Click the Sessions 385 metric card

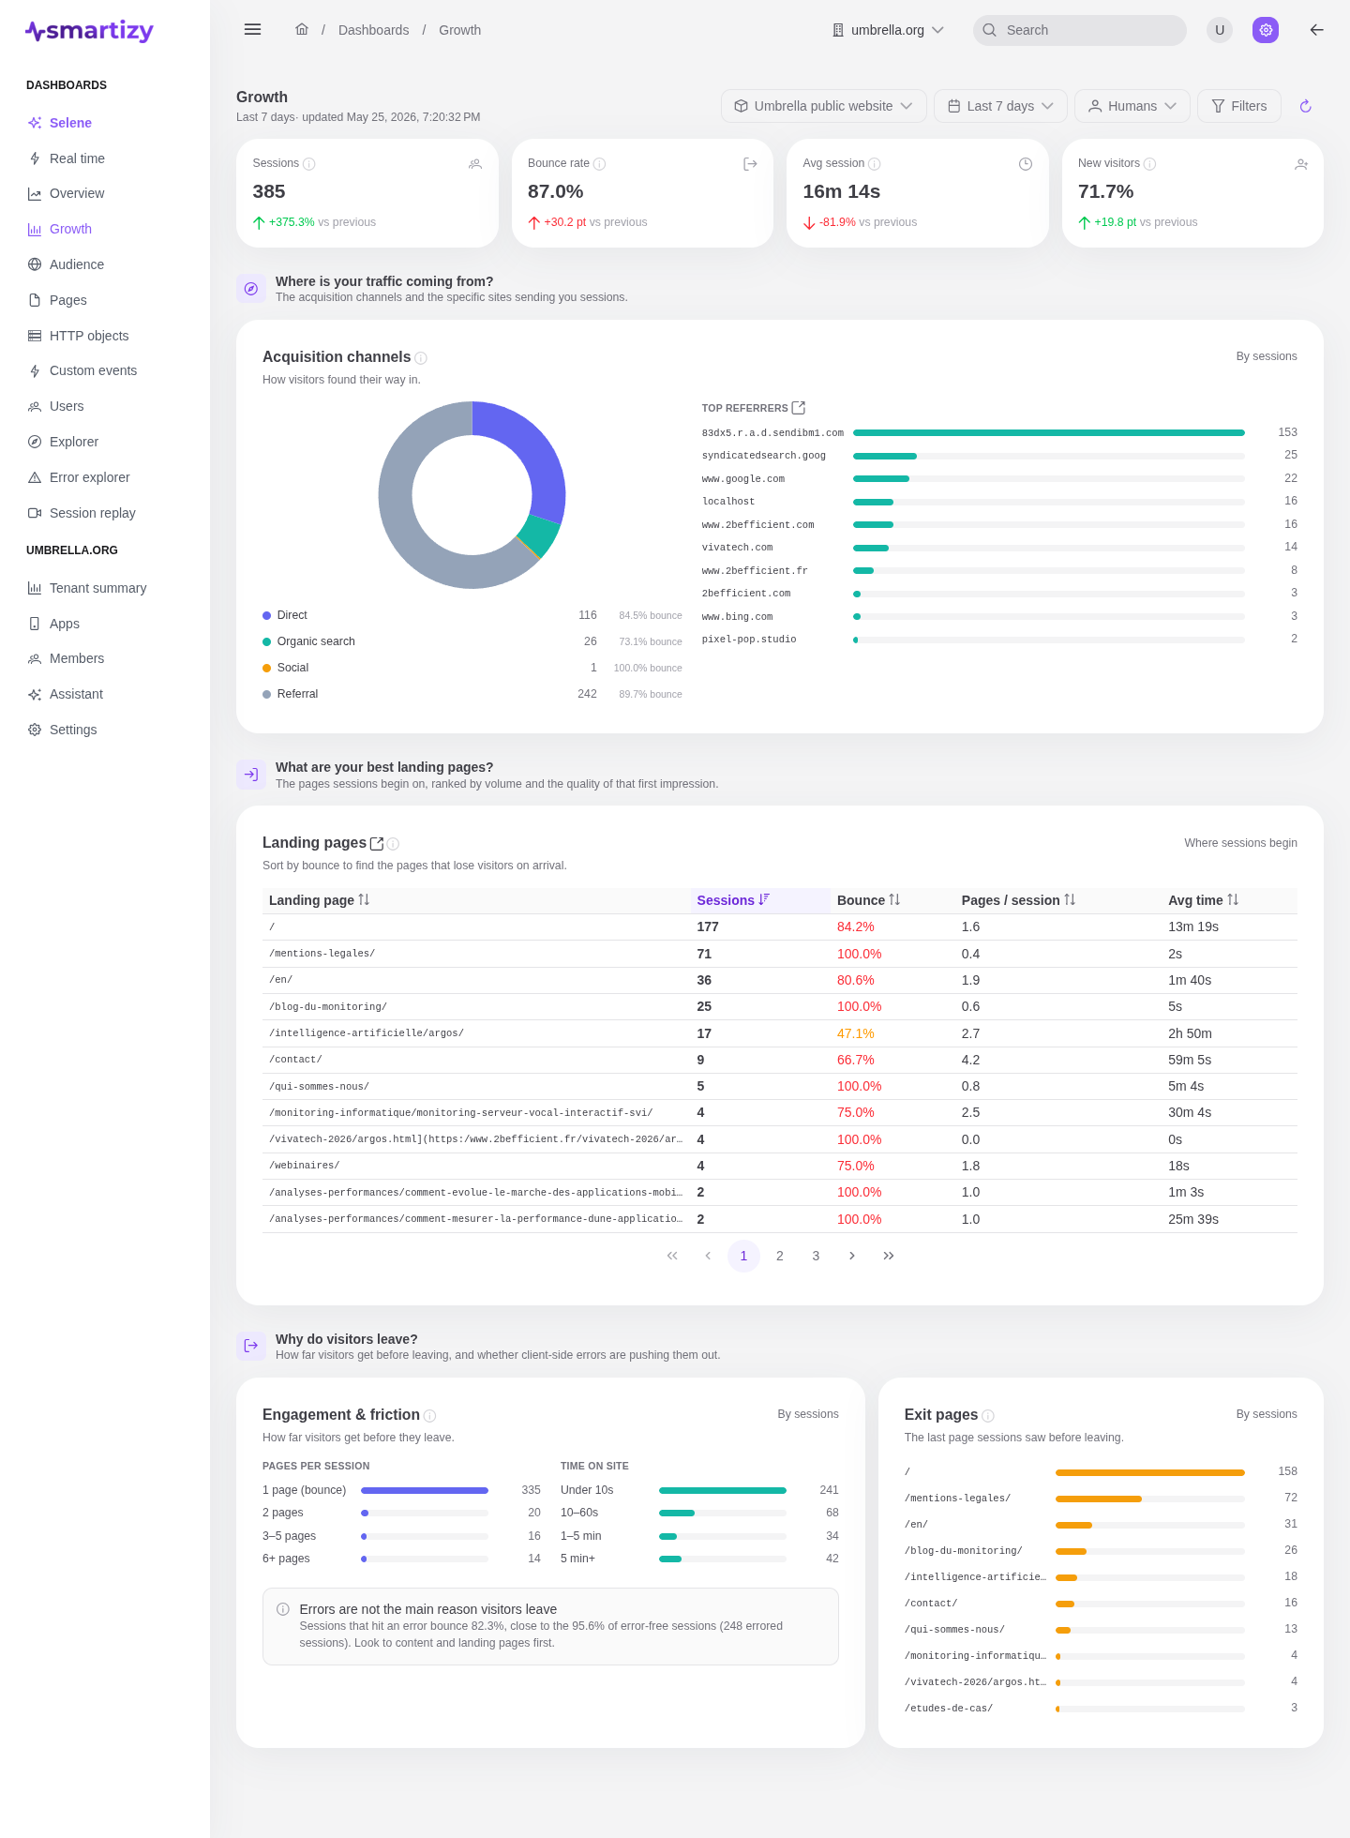pyautogui.click(x=367, y=193)
